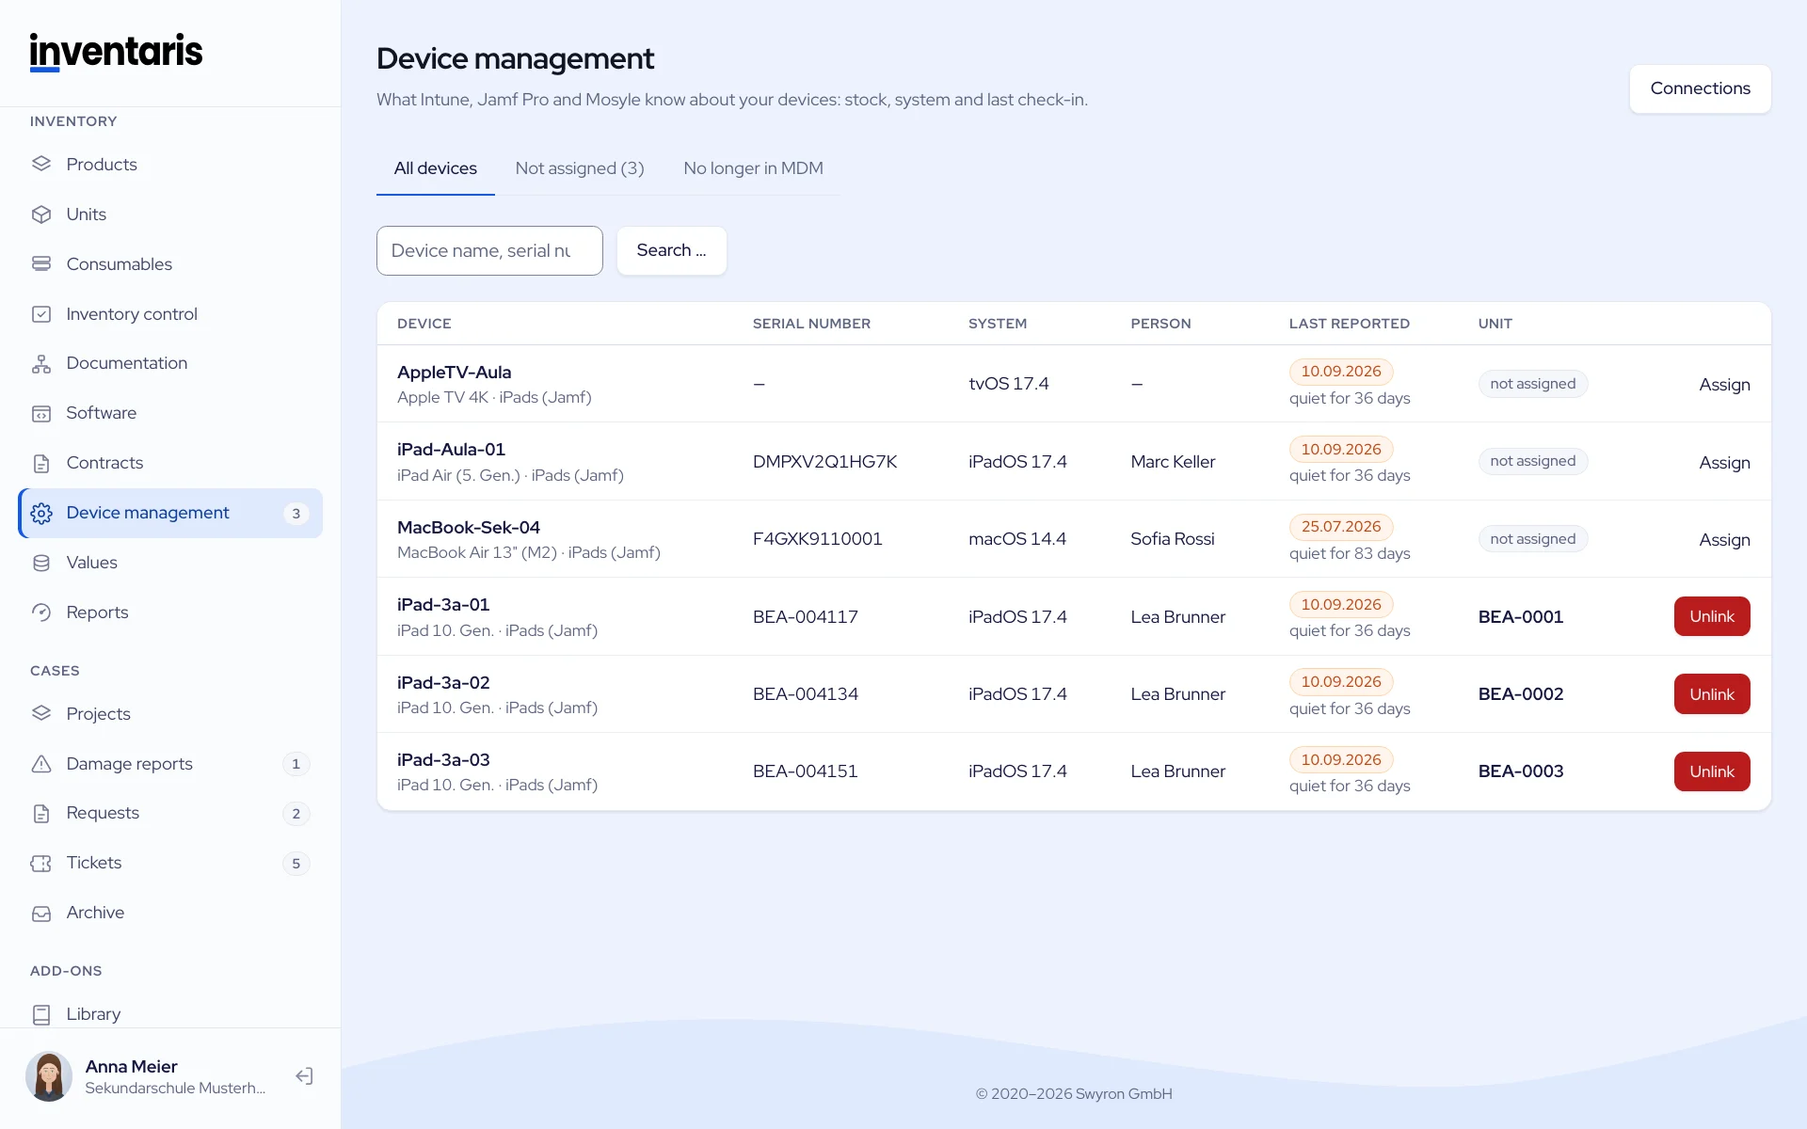Viewport: 1807px width, 1129px height.
Task: Open the No longer in MDM tab
Action: (x=753, y=168)
